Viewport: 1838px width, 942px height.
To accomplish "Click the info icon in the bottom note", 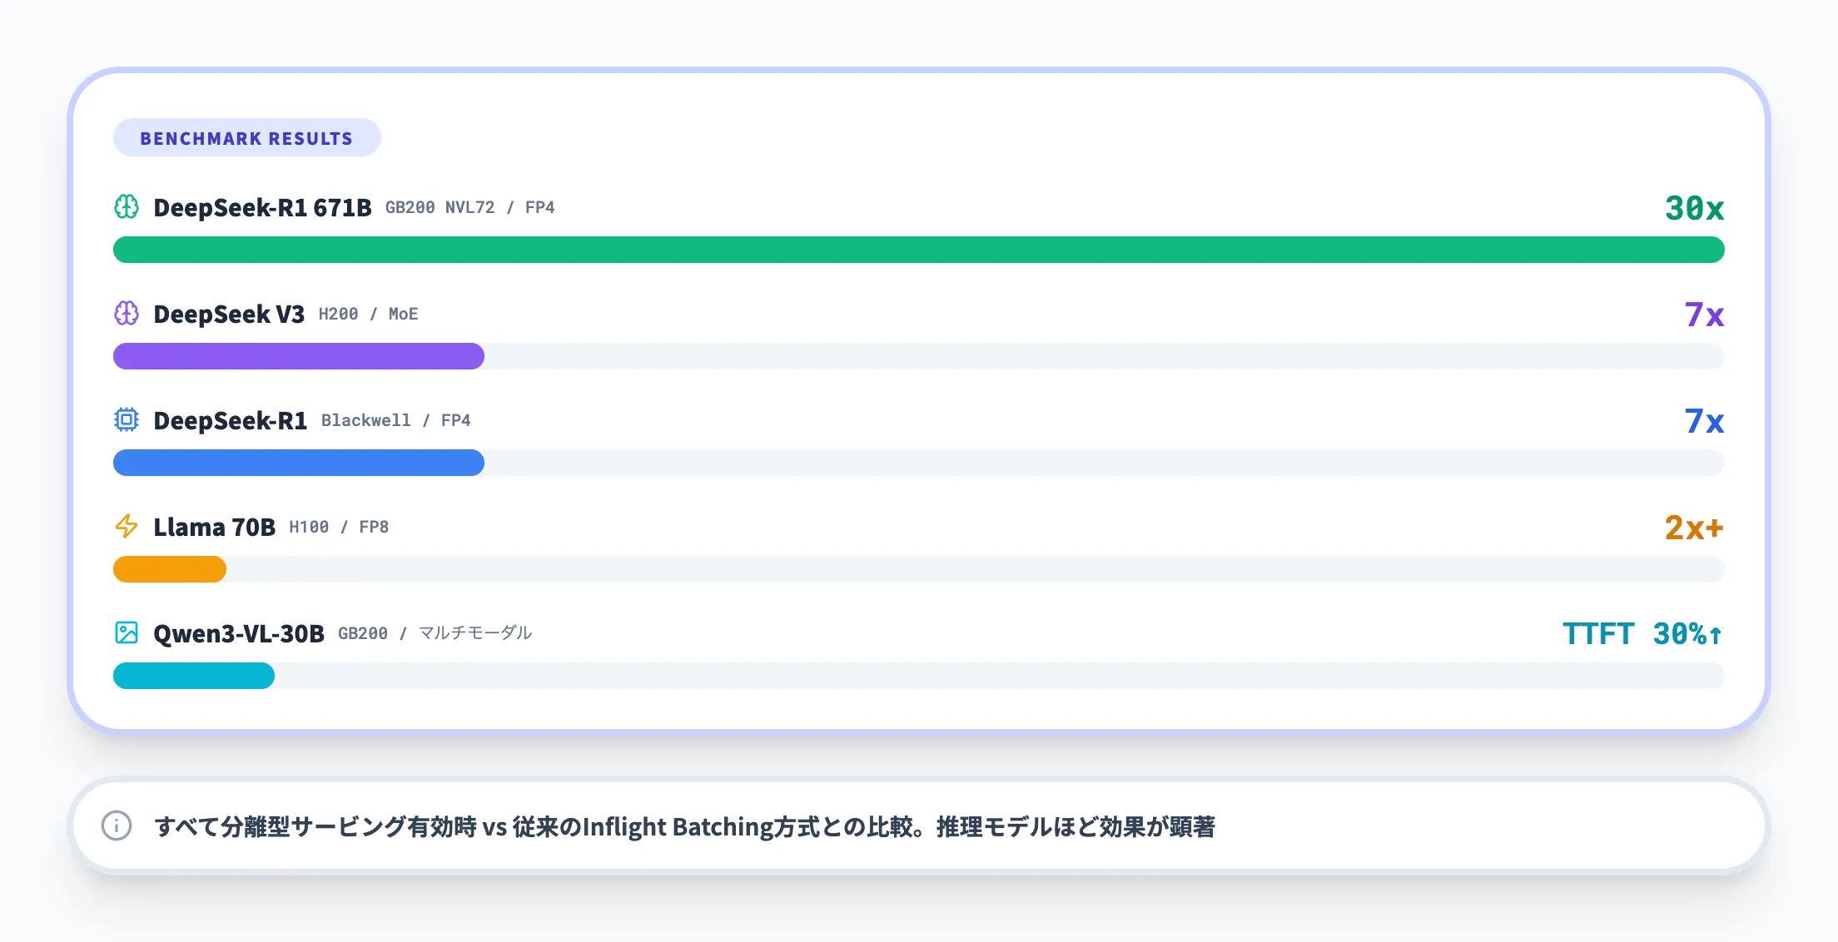I will tap(116, 827).
